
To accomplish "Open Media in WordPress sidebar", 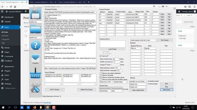I will [7, 48].
